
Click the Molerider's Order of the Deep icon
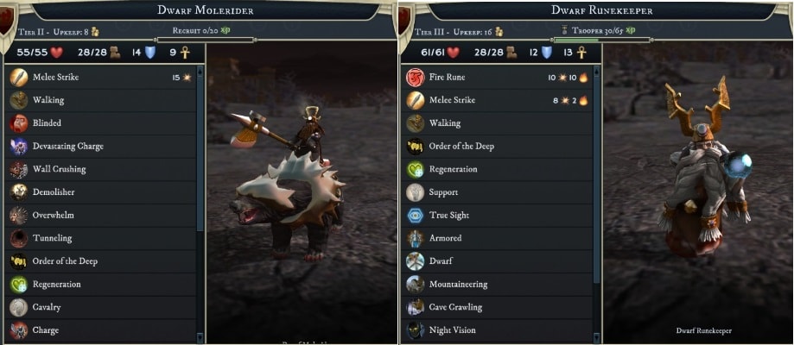point(18,261)
